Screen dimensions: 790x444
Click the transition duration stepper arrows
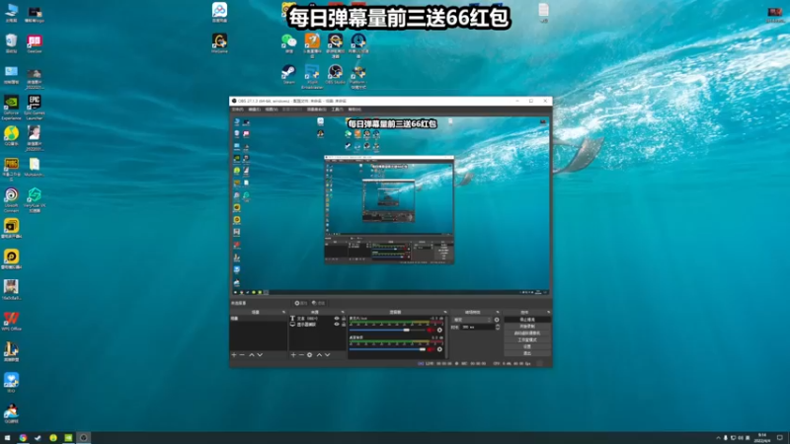coord(498,328)
